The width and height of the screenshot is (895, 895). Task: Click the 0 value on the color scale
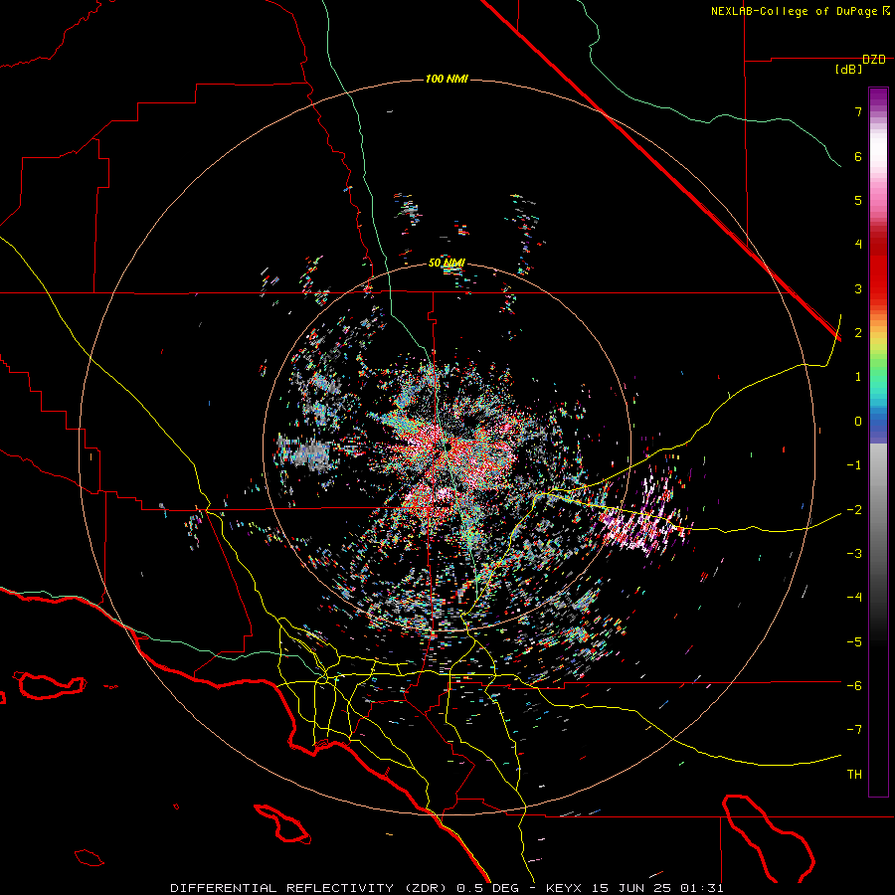pos(858,422)
